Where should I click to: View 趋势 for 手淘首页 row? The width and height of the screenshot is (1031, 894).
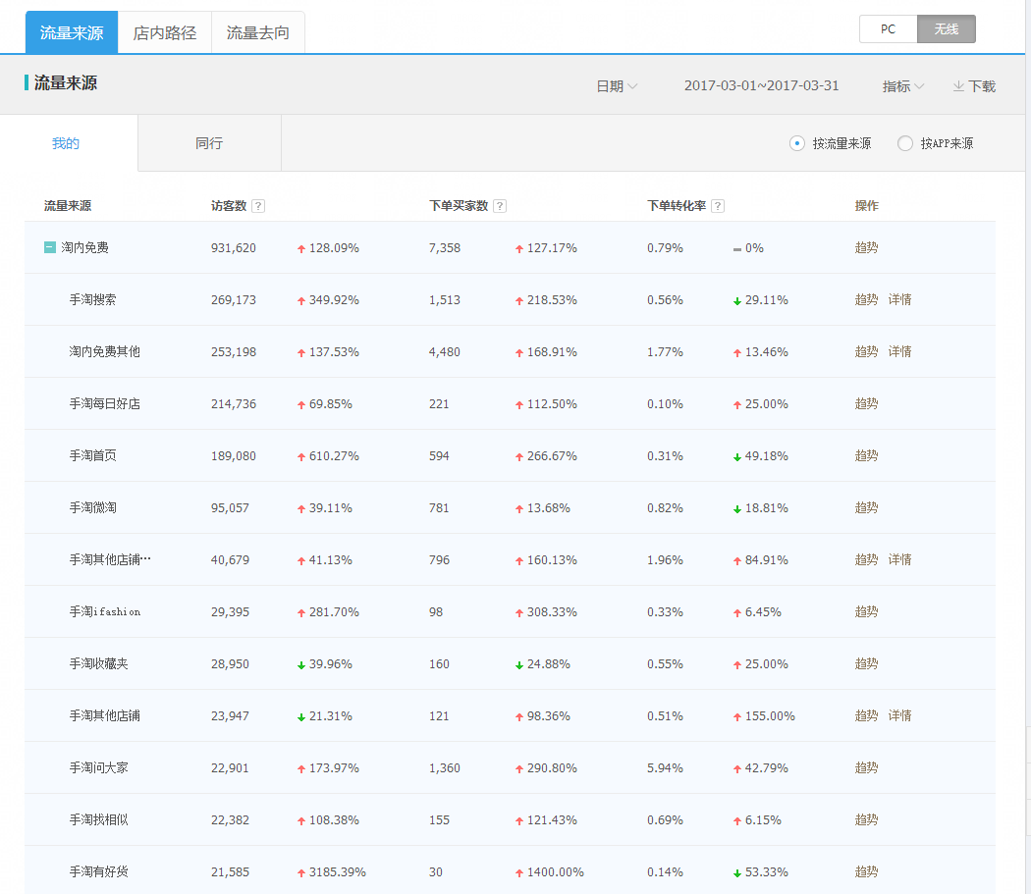coord(866,455)
